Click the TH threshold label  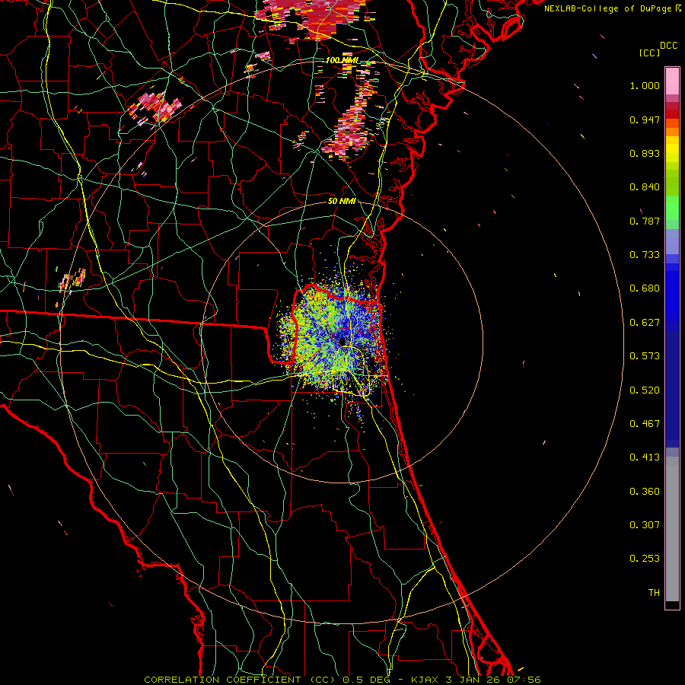point(654,593)
